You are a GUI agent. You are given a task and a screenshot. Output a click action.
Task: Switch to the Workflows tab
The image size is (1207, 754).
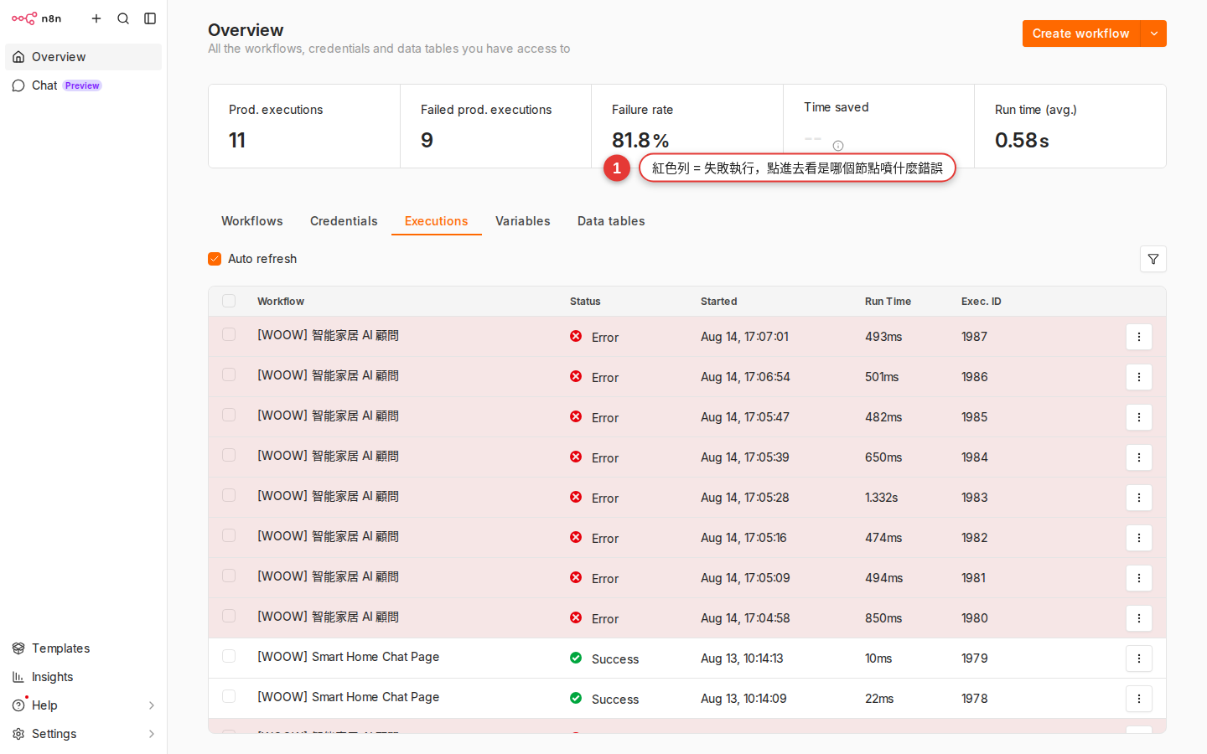[x=252, y=221]
